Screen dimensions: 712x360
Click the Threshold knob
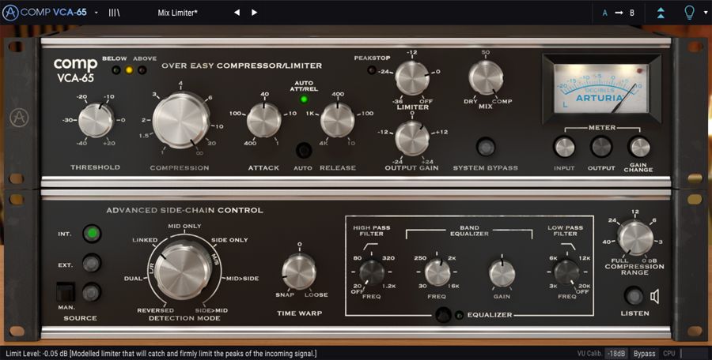point(96,120)
